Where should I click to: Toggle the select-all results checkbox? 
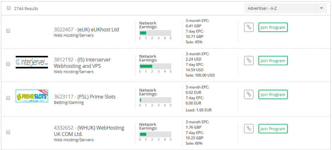point(9,8)
